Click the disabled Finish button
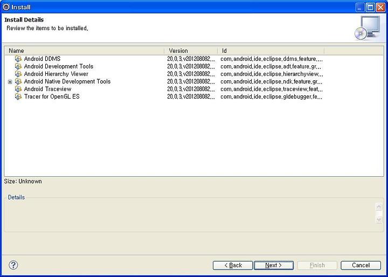This screenshot has height=277, width=388. pyautogui.click(x=317, y=265)
